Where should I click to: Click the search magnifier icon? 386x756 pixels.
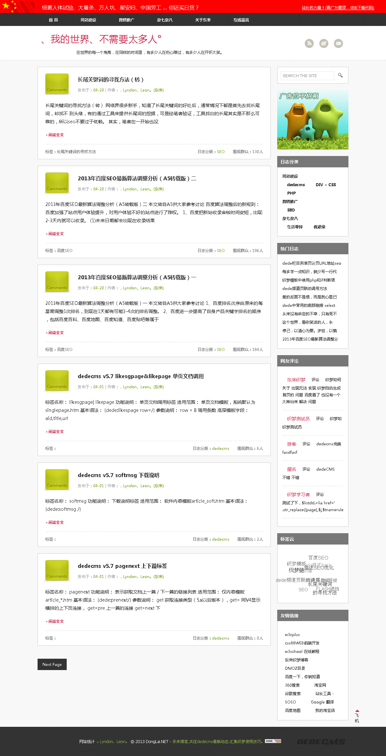click(x=340, y=75)
